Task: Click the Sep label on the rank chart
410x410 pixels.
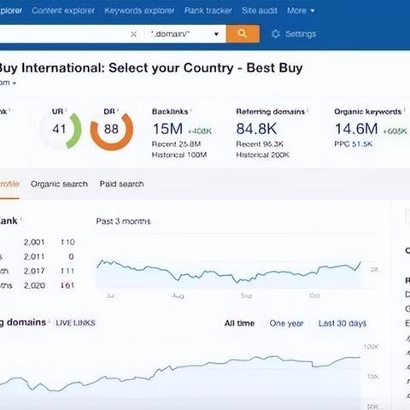Action: click(246, 296)
